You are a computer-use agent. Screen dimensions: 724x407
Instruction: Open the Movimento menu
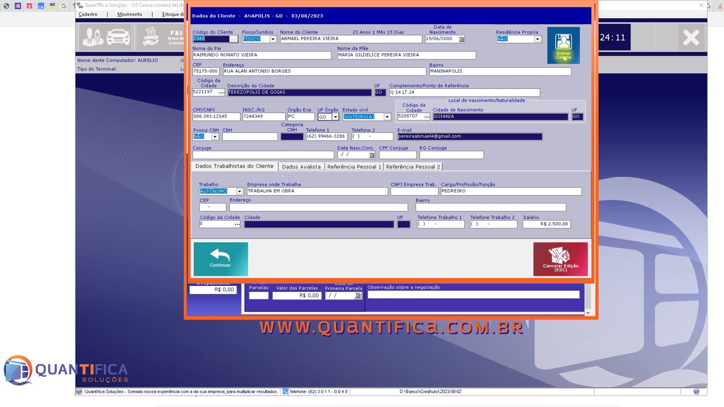[130, 14]
